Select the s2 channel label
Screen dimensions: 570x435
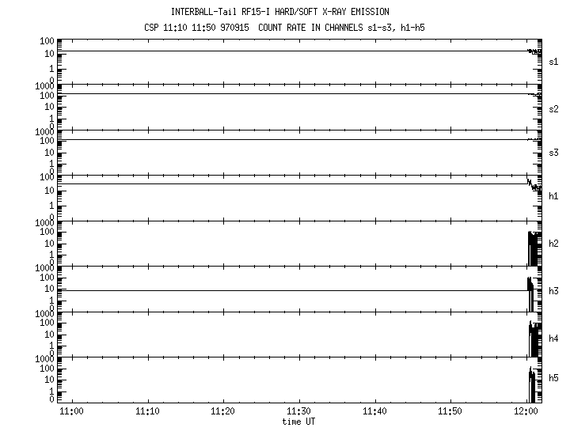point(553,109)
